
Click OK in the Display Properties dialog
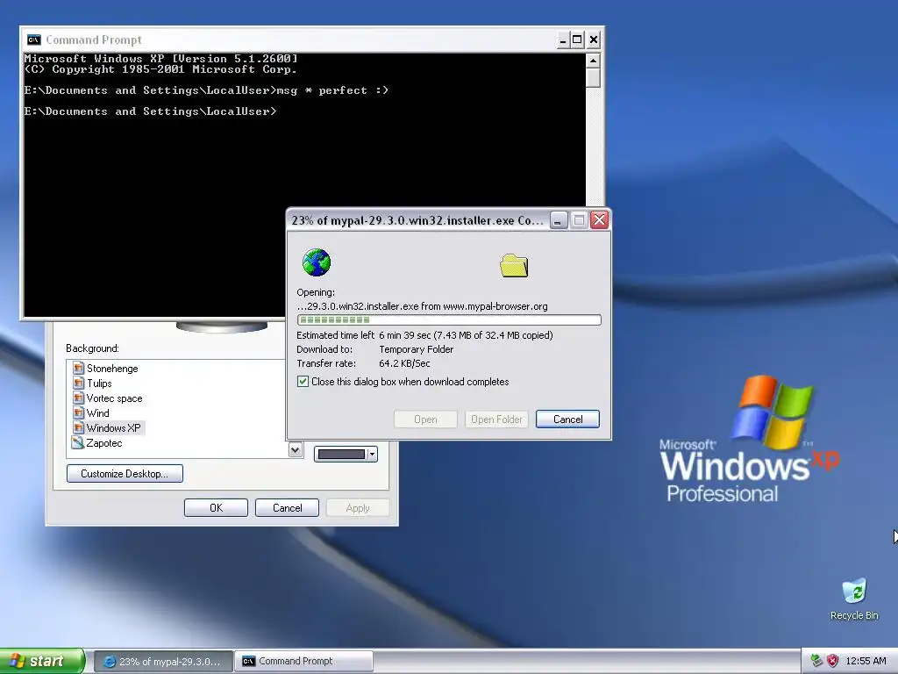click(216, 508)
